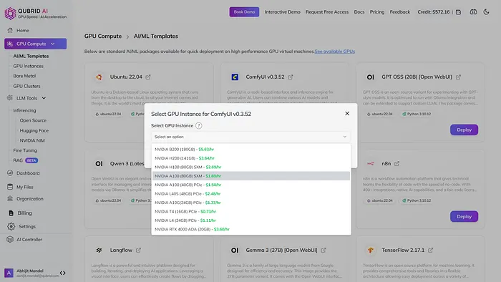Open Inferencing in sidebar

tap(24, 110)
